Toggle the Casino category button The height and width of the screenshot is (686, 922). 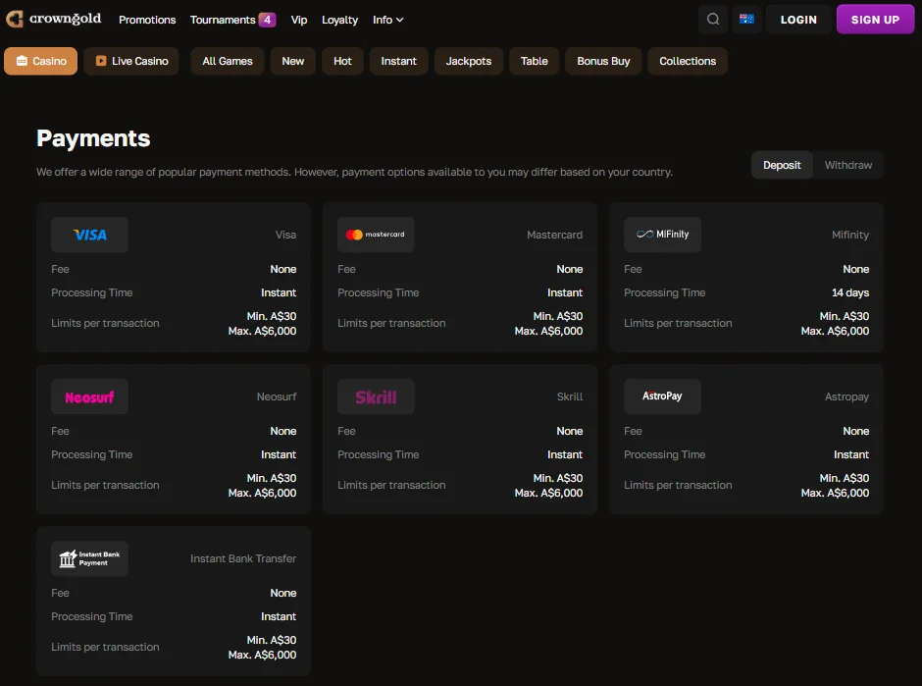pos(40,61)
